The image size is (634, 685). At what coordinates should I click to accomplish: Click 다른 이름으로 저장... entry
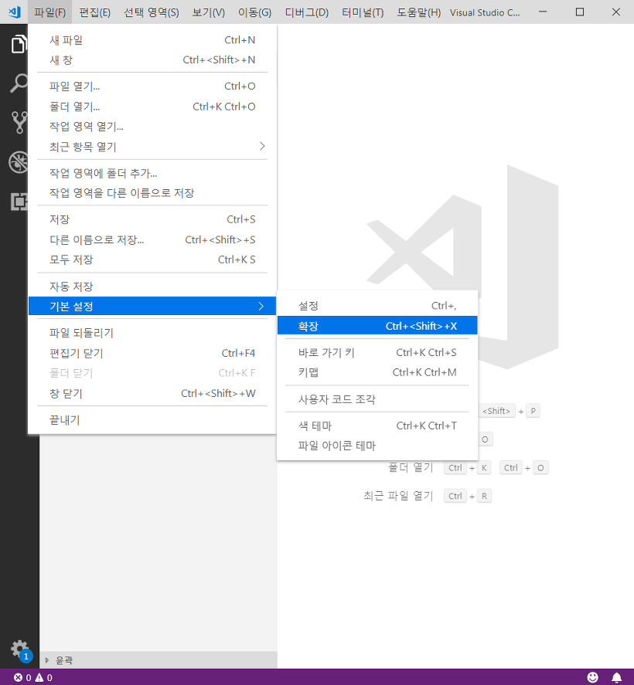(x=152, y=239)
